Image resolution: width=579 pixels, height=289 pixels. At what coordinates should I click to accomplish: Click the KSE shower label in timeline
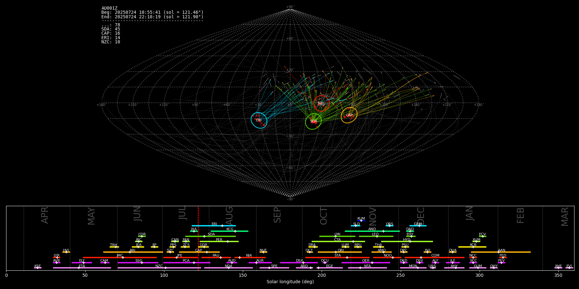tap(38, 266)
